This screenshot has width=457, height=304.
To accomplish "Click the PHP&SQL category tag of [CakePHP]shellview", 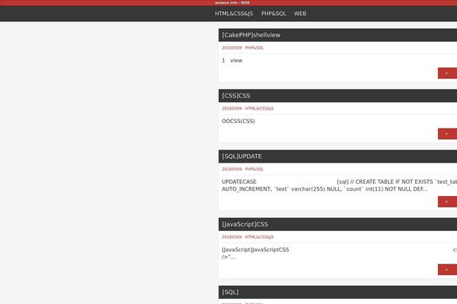I will click(x=254, y=48).
